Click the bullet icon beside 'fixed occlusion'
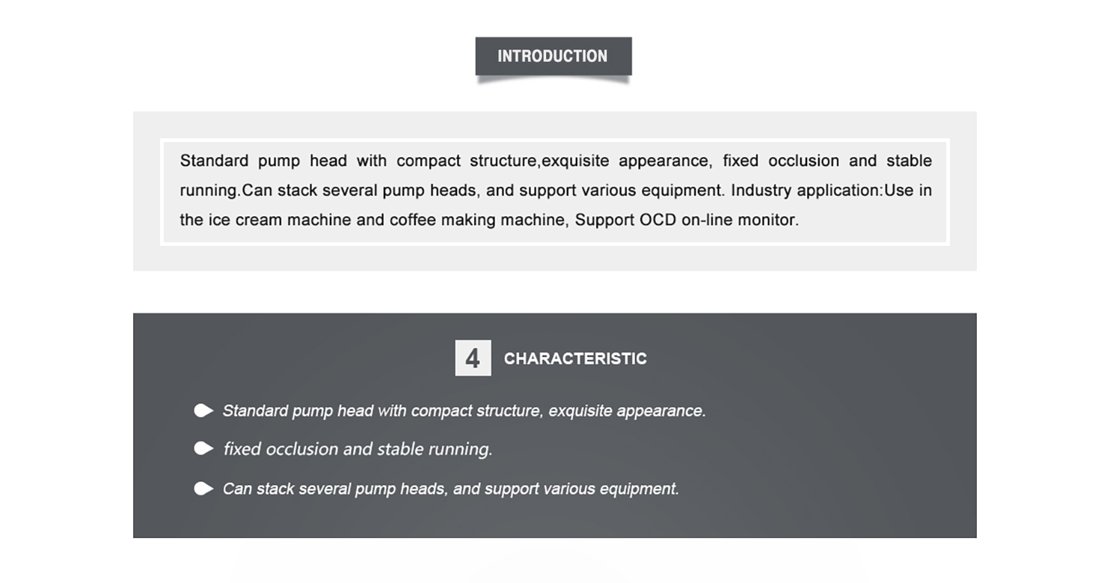 203,448
